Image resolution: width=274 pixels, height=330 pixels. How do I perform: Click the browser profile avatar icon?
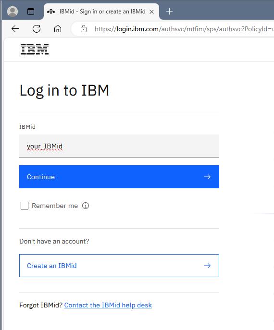click(12, 12)
